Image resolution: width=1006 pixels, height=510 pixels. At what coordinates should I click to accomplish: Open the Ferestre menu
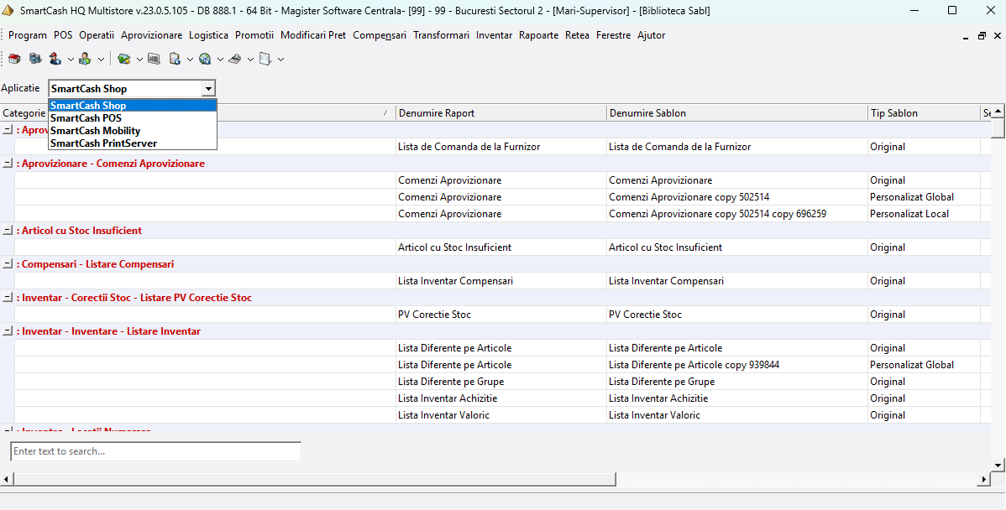coord(613,35)
